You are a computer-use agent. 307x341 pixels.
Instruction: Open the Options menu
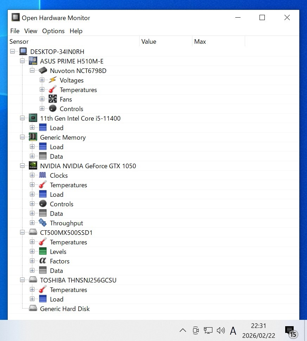53,31
